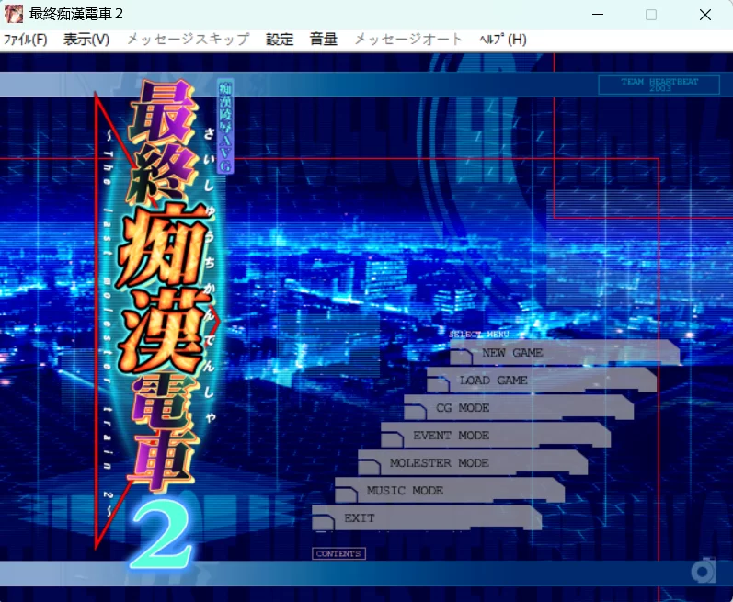
Task: Click the large number 2 logo
Action: (162, 535)
